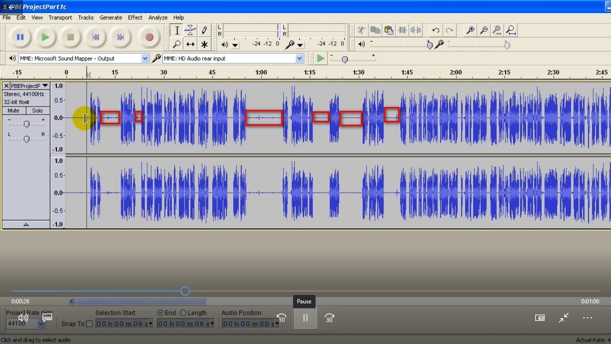Click the track pan slider handle

(27, 139)
